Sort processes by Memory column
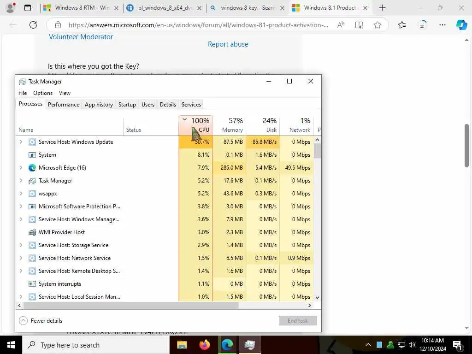 pyautogui.click(x=230, y=125)
